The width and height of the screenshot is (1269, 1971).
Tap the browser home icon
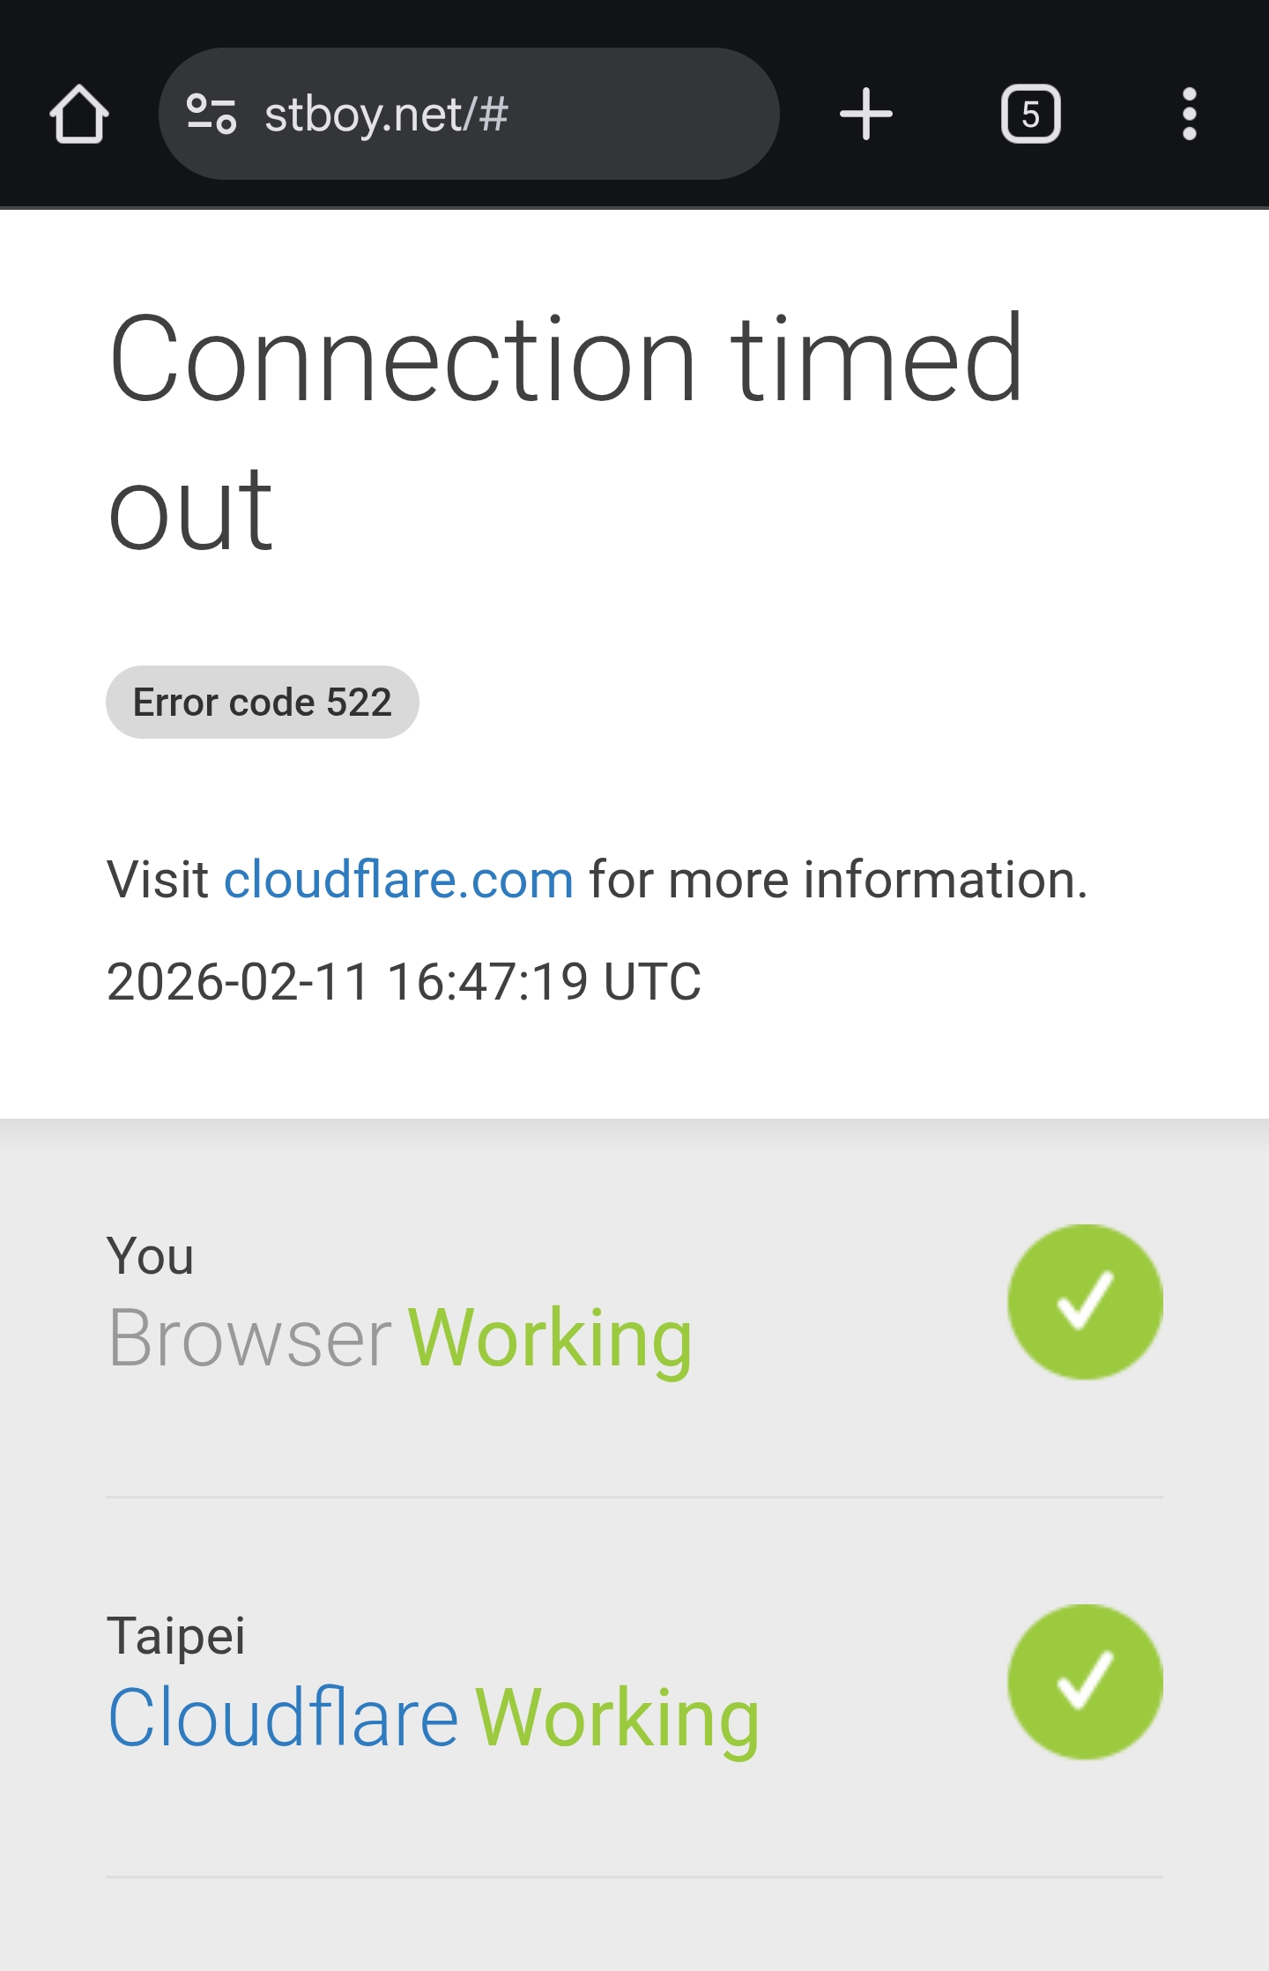point(79,115)
